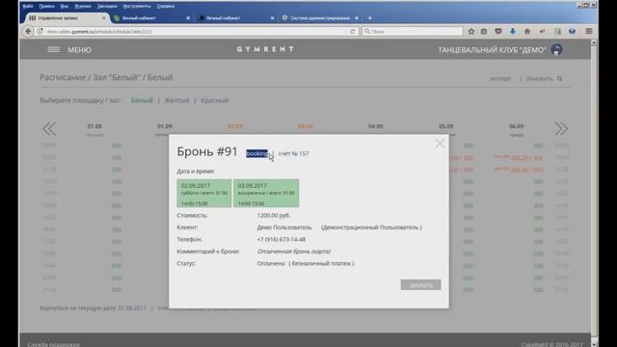The width and height of the screenshot is (617, 347).
Task: Click the gray Закрыть button in dialog
Action: point(420,285)
